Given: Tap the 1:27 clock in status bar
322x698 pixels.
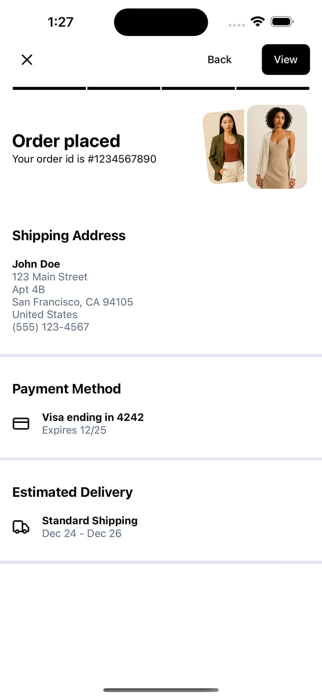Looking at the screenshot, I should (x=60, y=22).
